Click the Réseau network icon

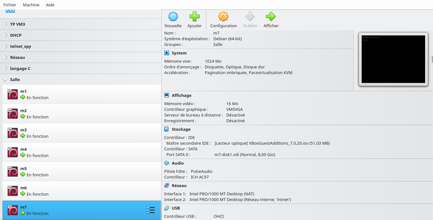[x=167, y=185]
